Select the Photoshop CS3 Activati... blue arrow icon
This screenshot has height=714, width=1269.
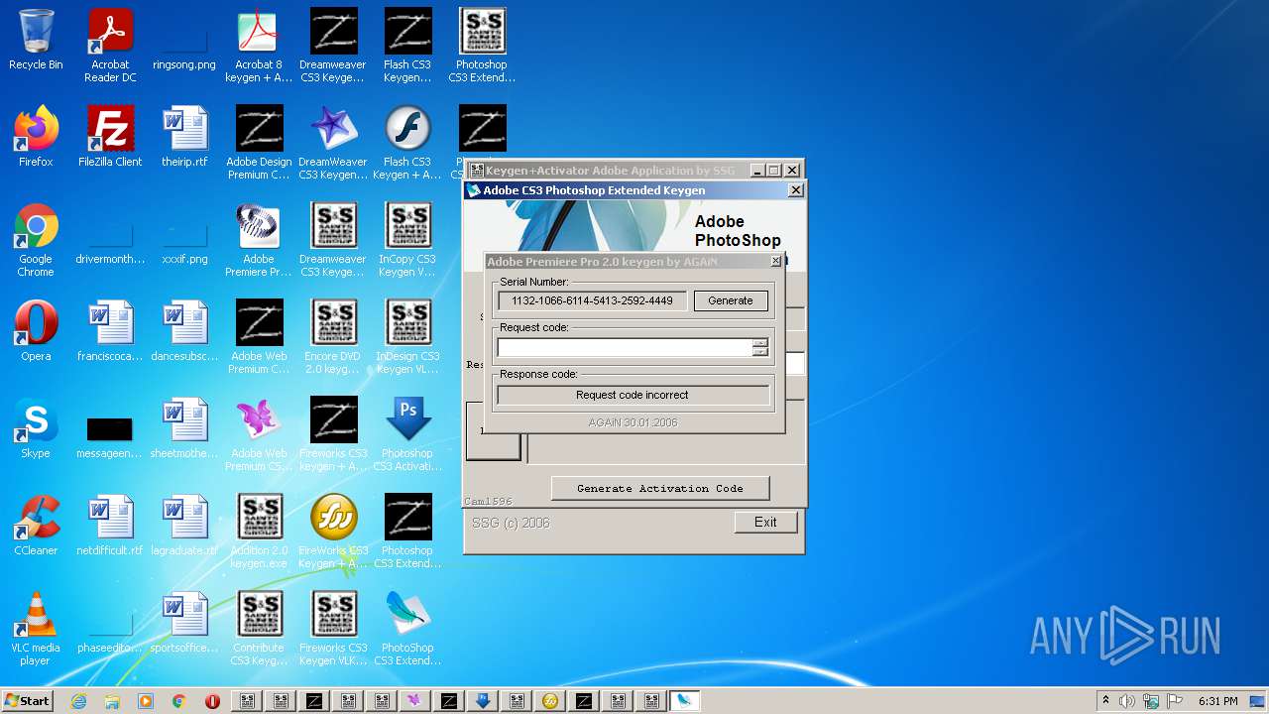407,434
